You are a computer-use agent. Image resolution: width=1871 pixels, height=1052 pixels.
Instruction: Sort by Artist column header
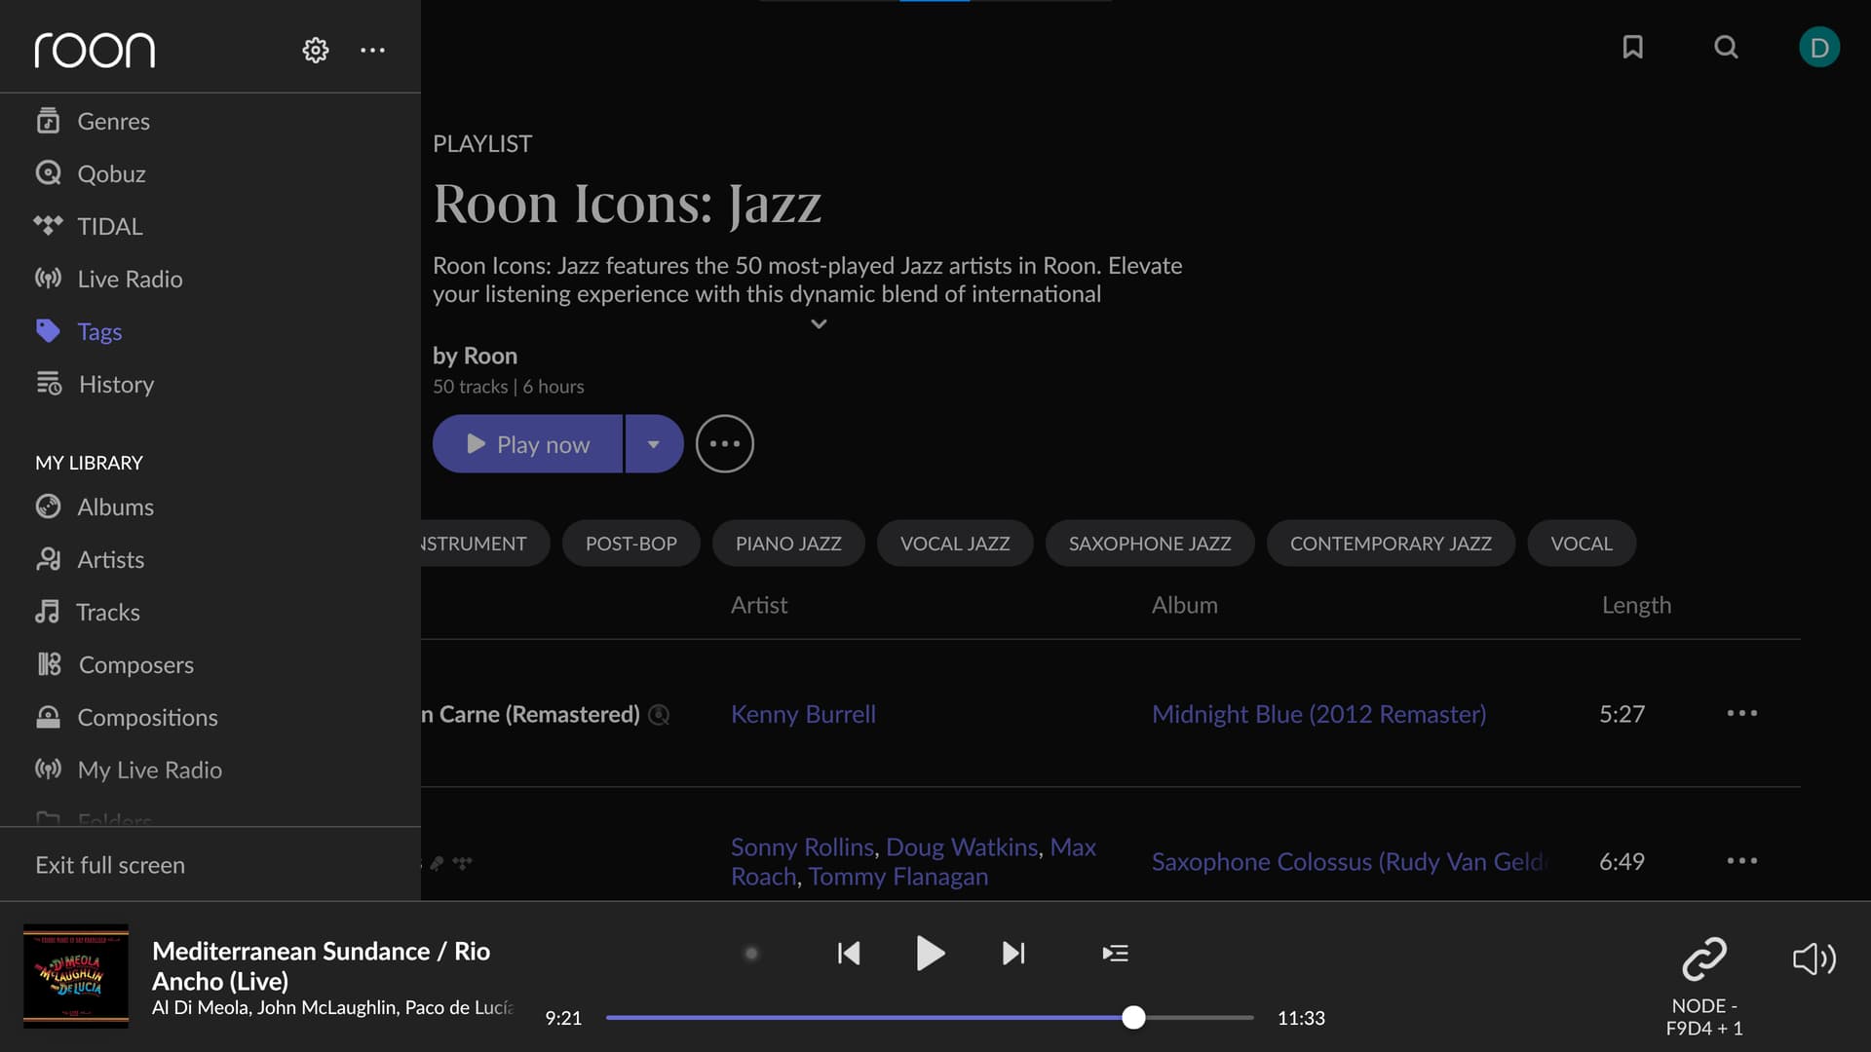(759, 605)
